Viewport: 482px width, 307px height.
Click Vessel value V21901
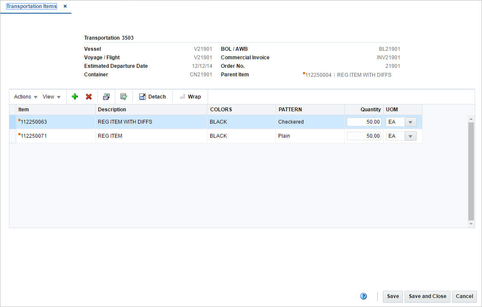click(x=203, y=49)
